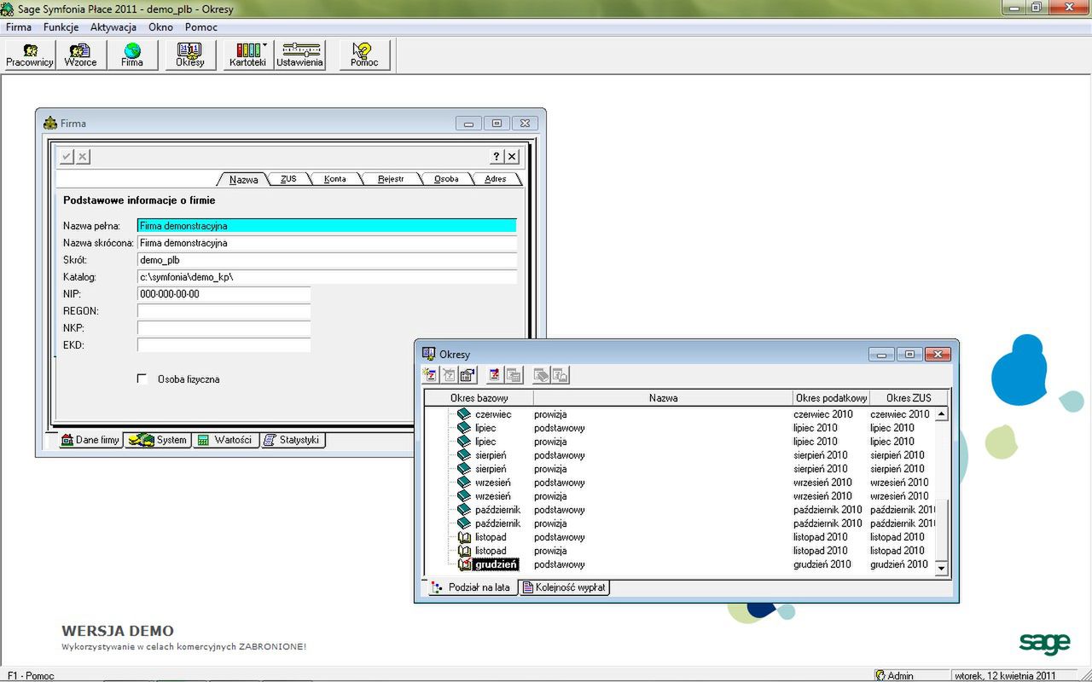Click the NIP field
Image resolution: width=1092 pixels, height=682 pixels.
click(224, 294)
